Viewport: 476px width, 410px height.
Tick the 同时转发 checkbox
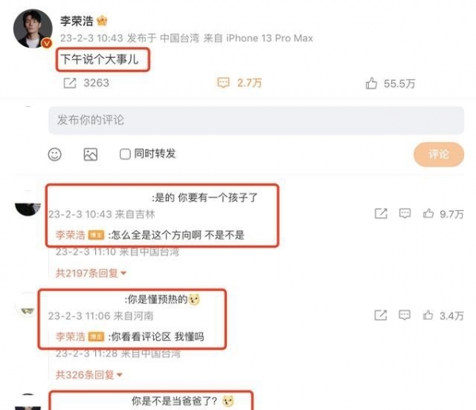125,154
